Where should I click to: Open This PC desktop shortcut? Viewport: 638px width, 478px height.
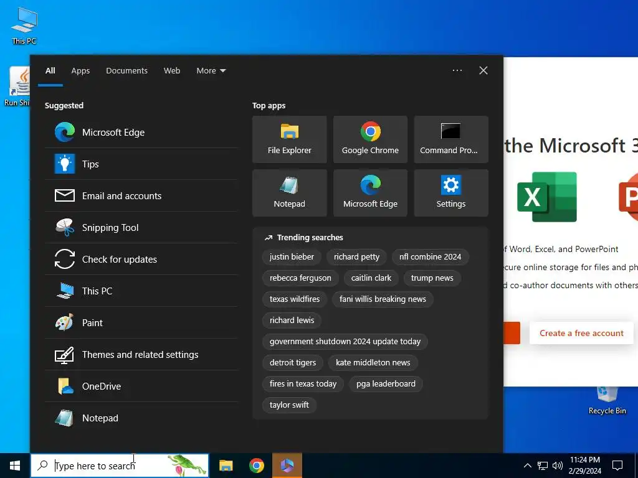[x=24, y=26]
